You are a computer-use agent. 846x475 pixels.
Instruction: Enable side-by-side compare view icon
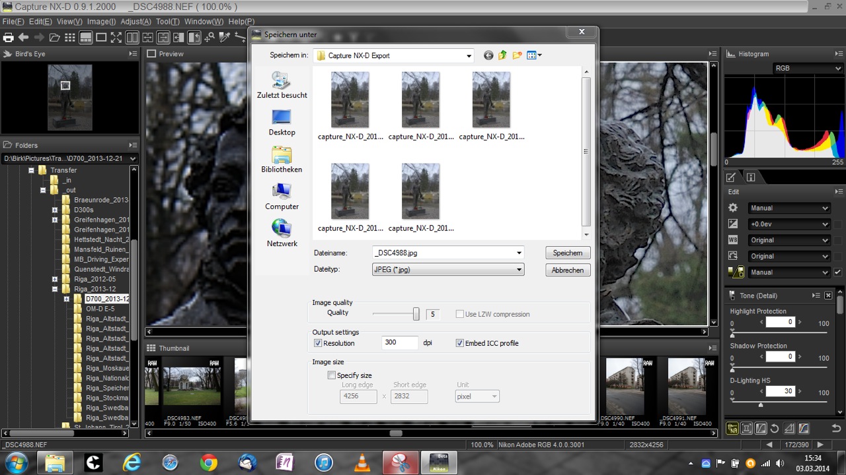pos(132,38)
